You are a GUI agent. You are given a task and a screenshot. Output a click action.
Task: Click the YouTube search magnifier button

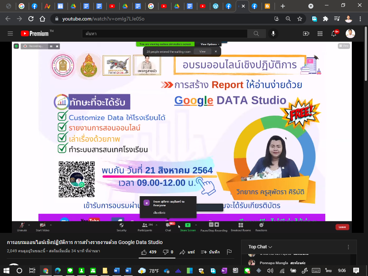[256, 33]
